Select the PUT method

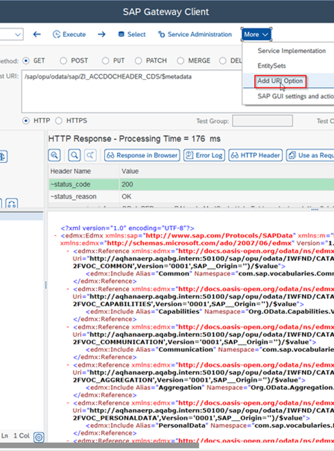pos(105,61)
